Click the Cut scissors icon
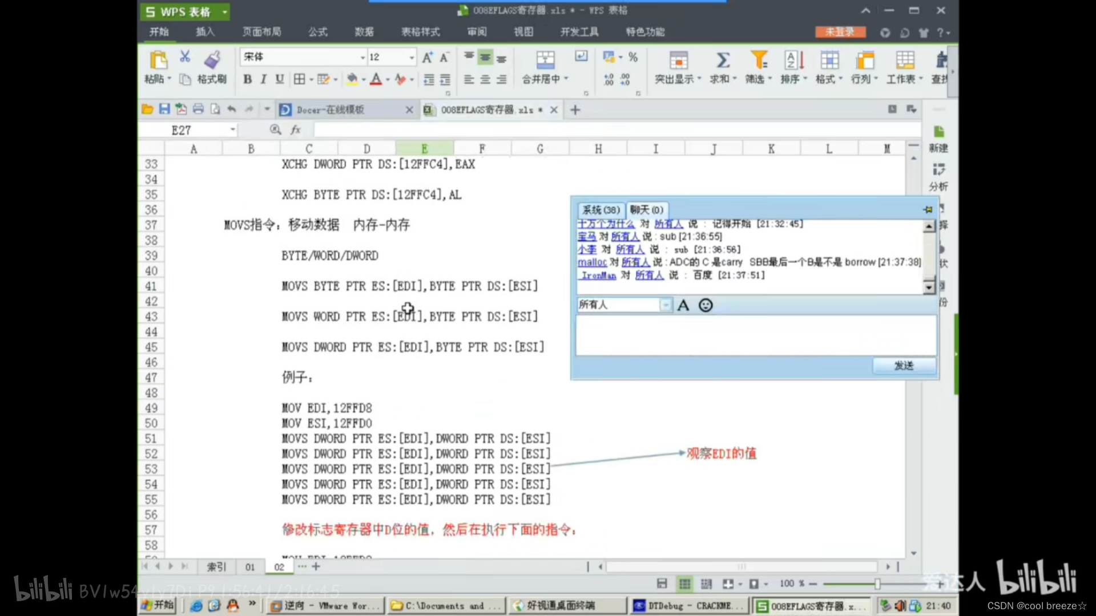This screenshot has width=1096, height=616. point(185,56)
